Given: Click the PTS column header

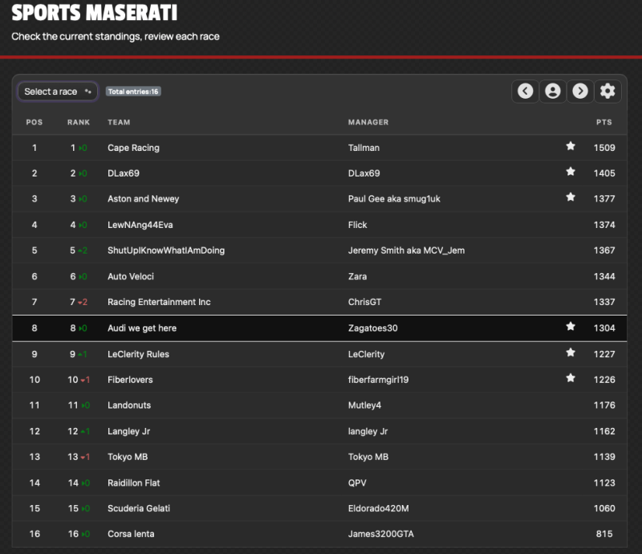Looking at the screenshot, I should coord(604,122).
